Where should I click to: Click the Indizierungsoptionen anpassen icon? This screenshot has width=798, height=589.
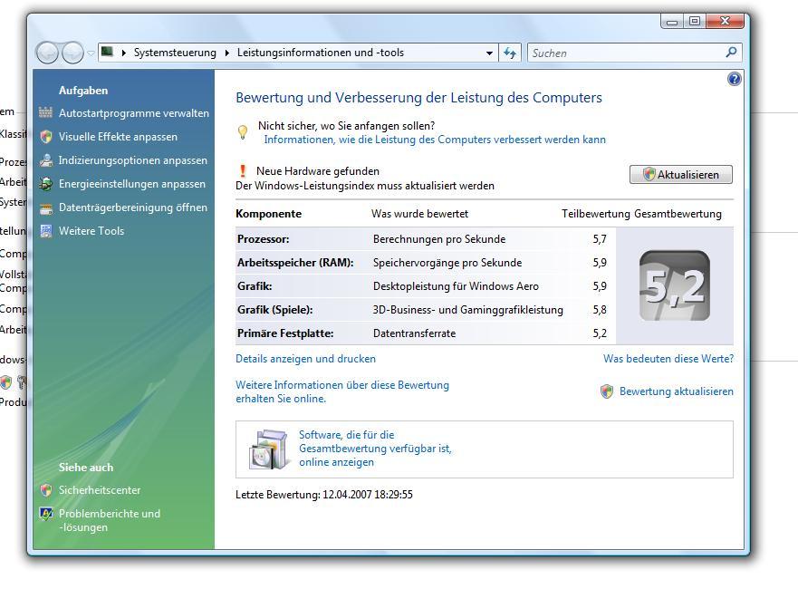tap(46, 159)
